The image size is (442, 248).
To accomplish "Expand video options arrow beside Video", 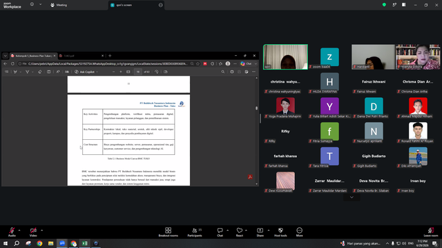I will tap(41, 230).
